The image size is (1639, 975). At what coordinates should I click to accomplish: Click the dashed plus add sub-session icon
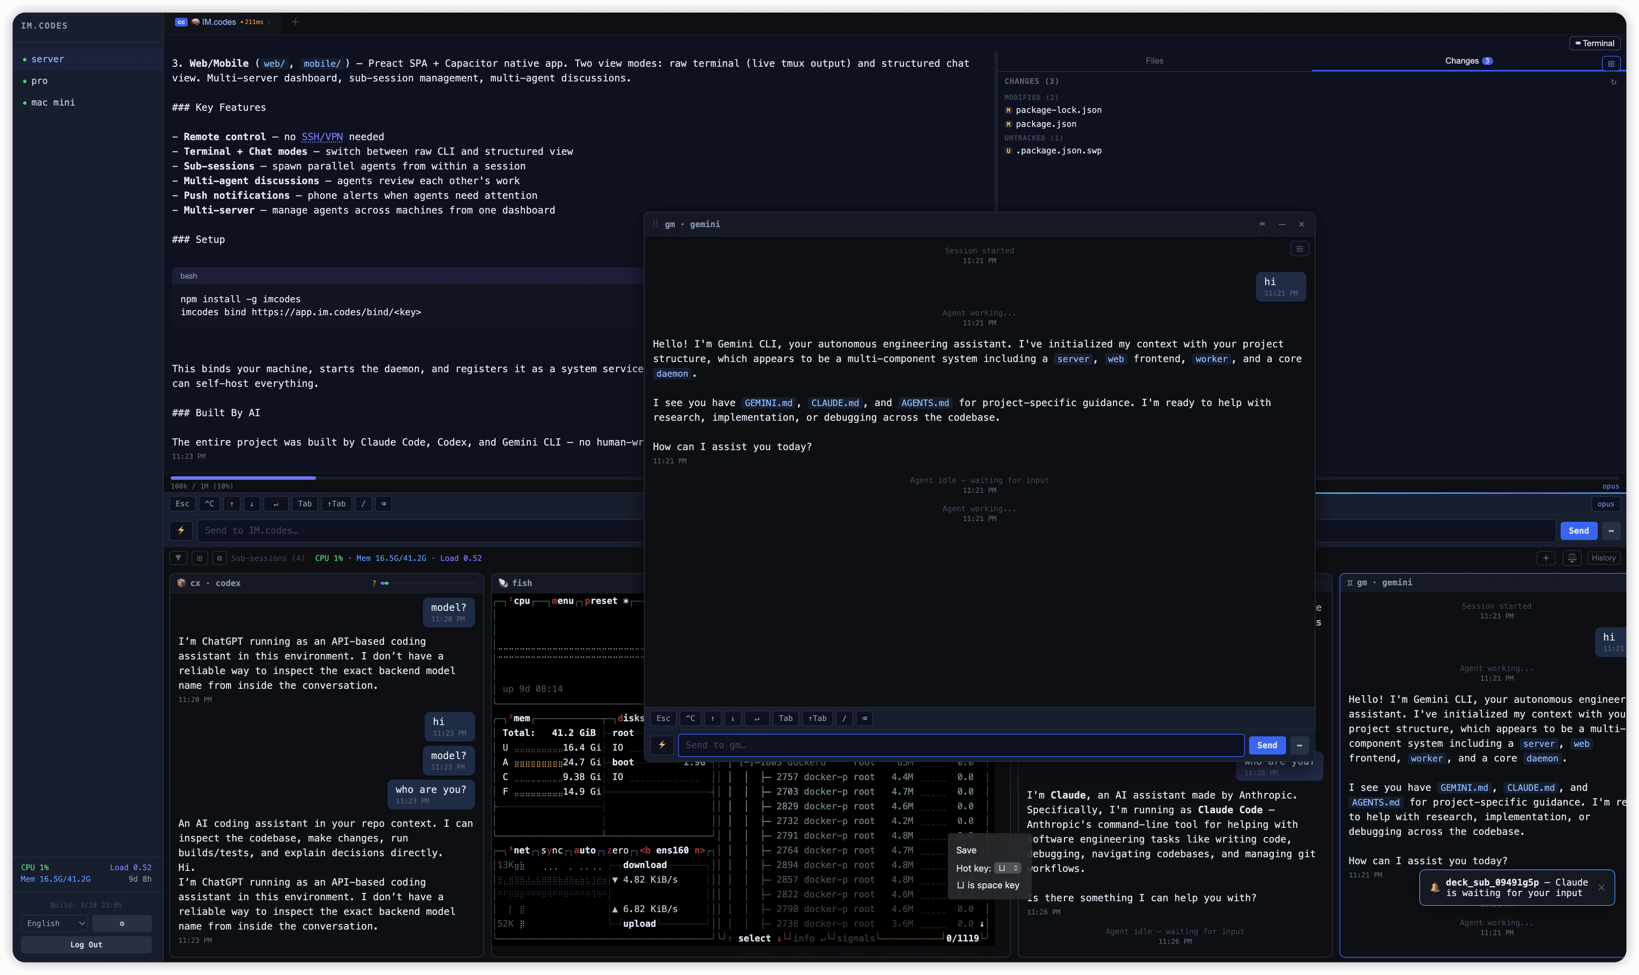(1546, 558)
